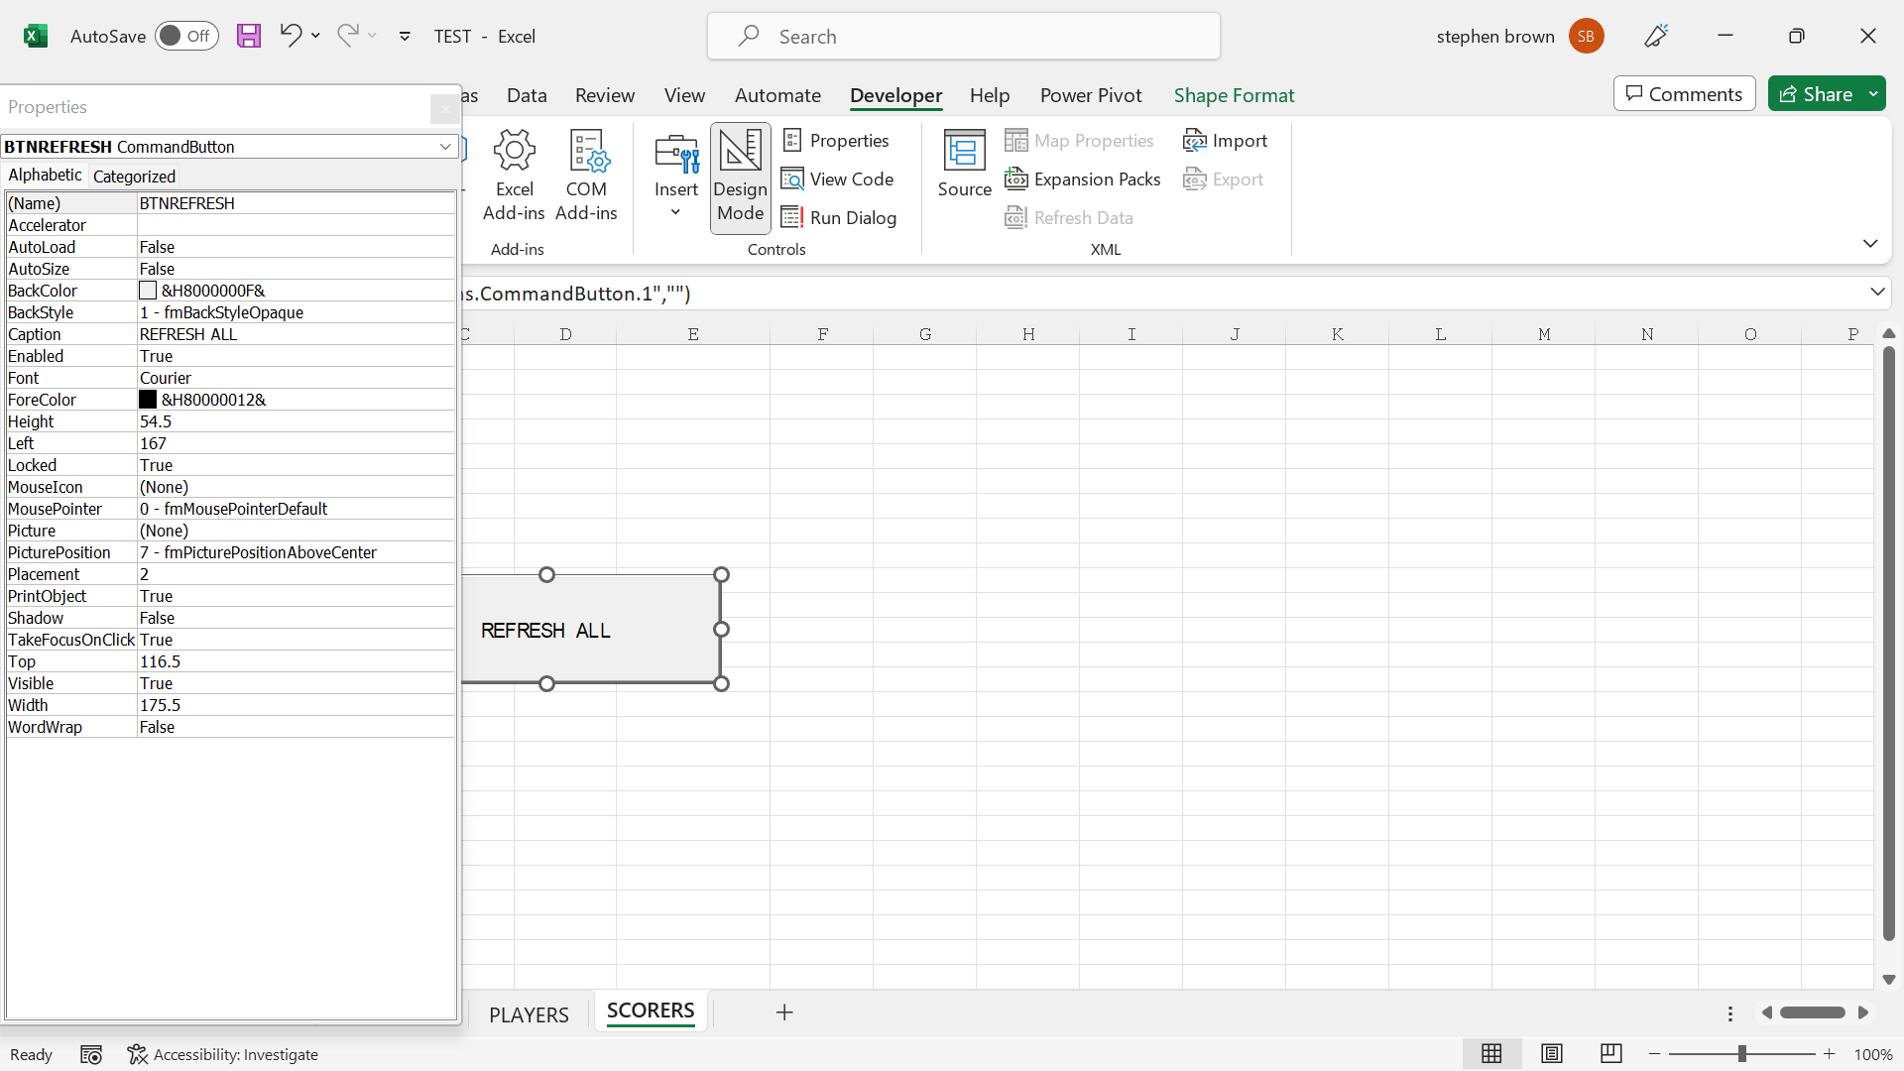The image size is (1904, 1071).
Task: Toggle Design Mode button
Action: click(x=740, y=177)
